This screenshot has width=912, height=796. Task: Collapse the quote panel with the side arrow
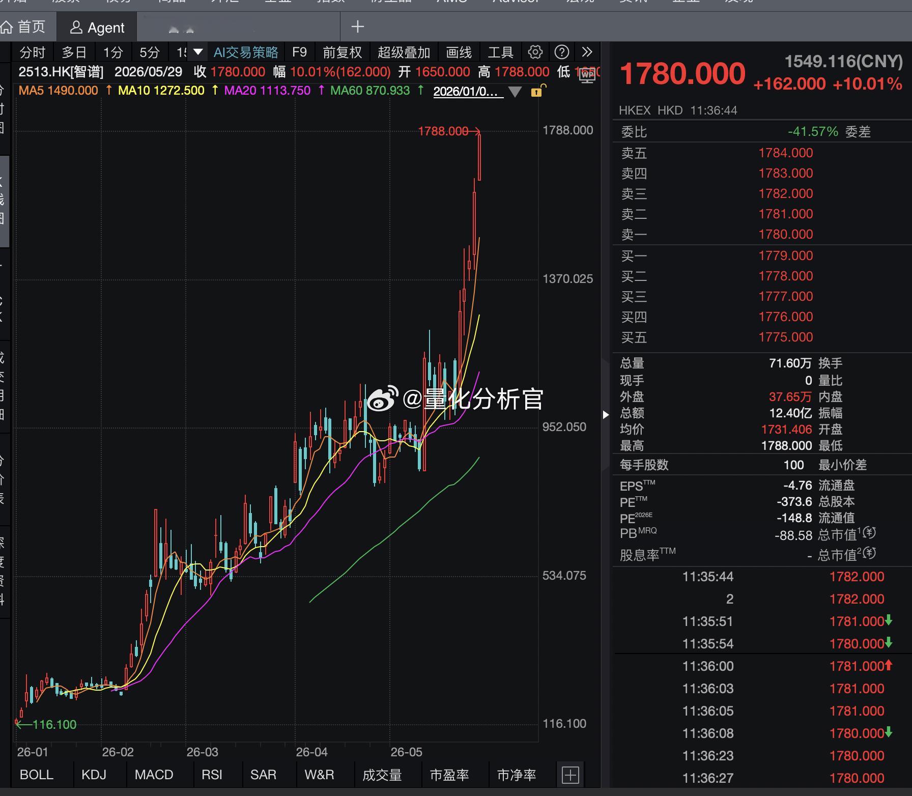point(606,415)
